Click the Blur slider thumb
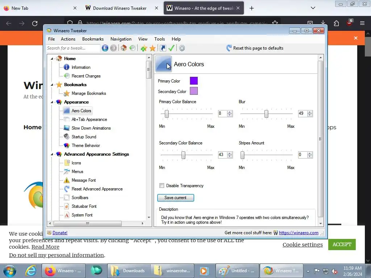371x278 pixels. pyautogui.click(x=266, y=114)
